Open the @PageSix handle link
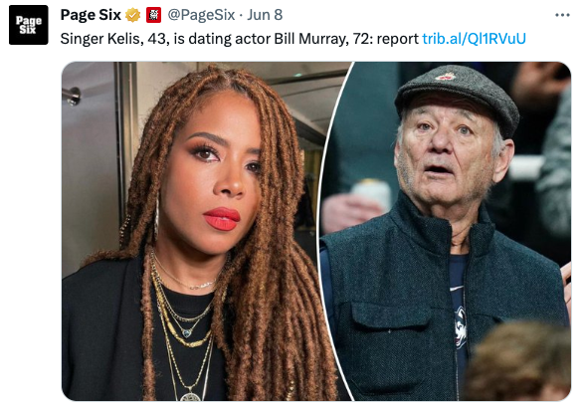This screenshot has height=414, width=584. tap(201, 15)
